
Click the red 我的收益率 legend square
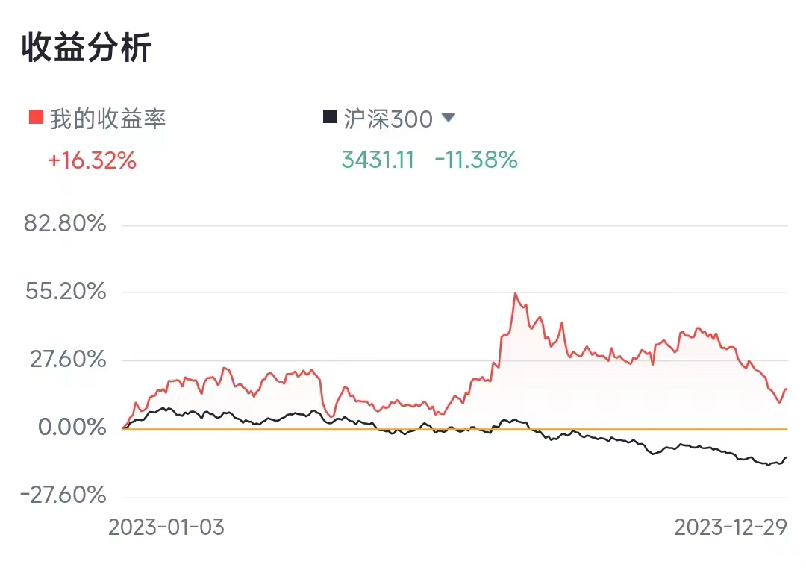coord(36,118)
